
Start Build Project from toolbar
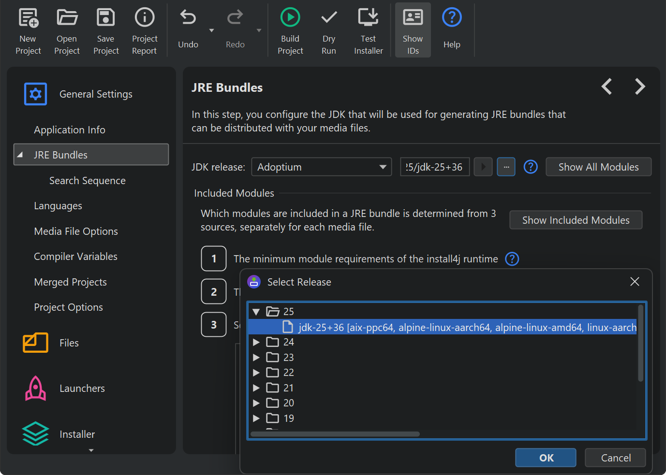point(290,18)
